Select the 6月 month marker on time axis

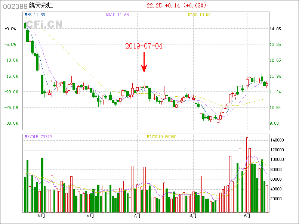(x=90, y=215)
